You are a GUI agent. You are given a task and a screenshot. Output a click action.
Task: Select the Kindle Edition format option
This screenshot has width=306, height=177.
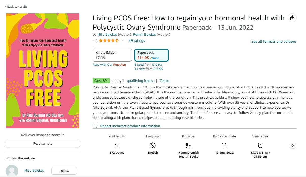112,55
